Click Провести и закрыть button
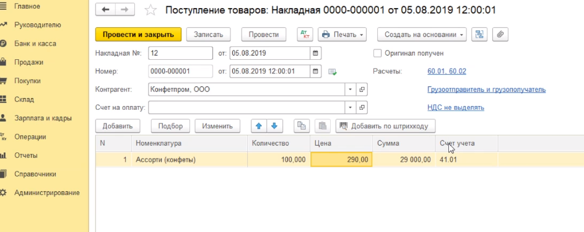 point(138,35)
